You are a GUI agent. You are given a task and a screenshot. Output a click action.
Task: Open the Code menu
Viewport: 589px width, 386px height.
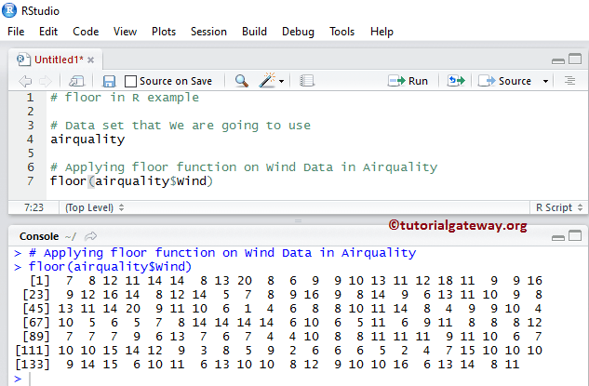pyautogui.click(x=86, y=32)
